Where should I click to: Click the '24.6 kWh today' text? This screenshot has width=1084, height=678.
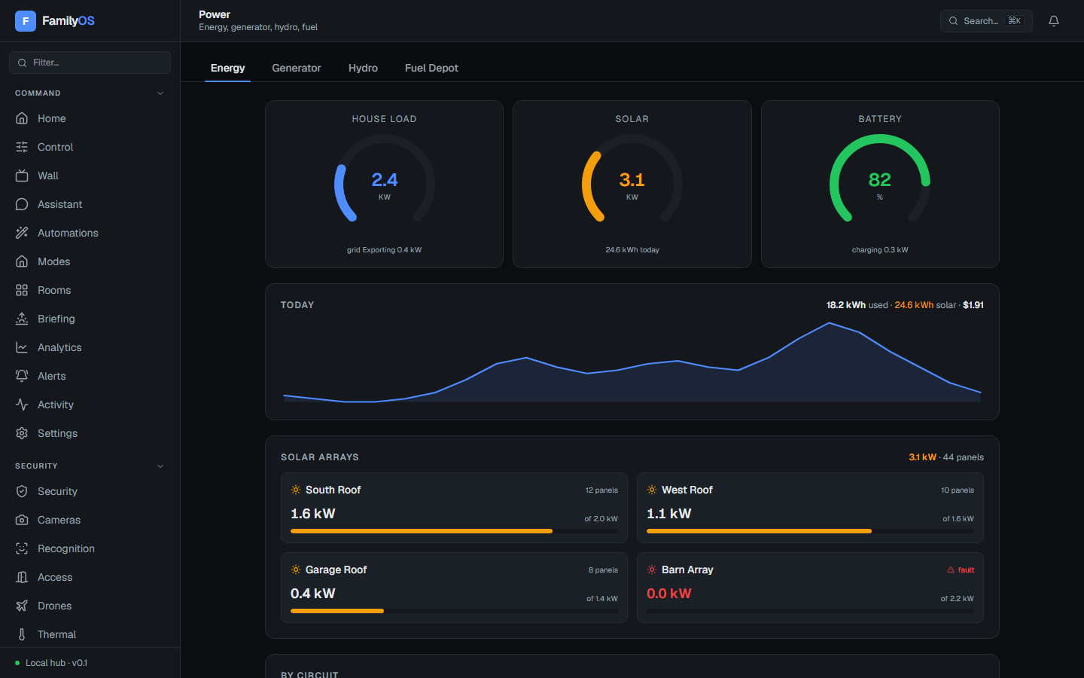632,250
